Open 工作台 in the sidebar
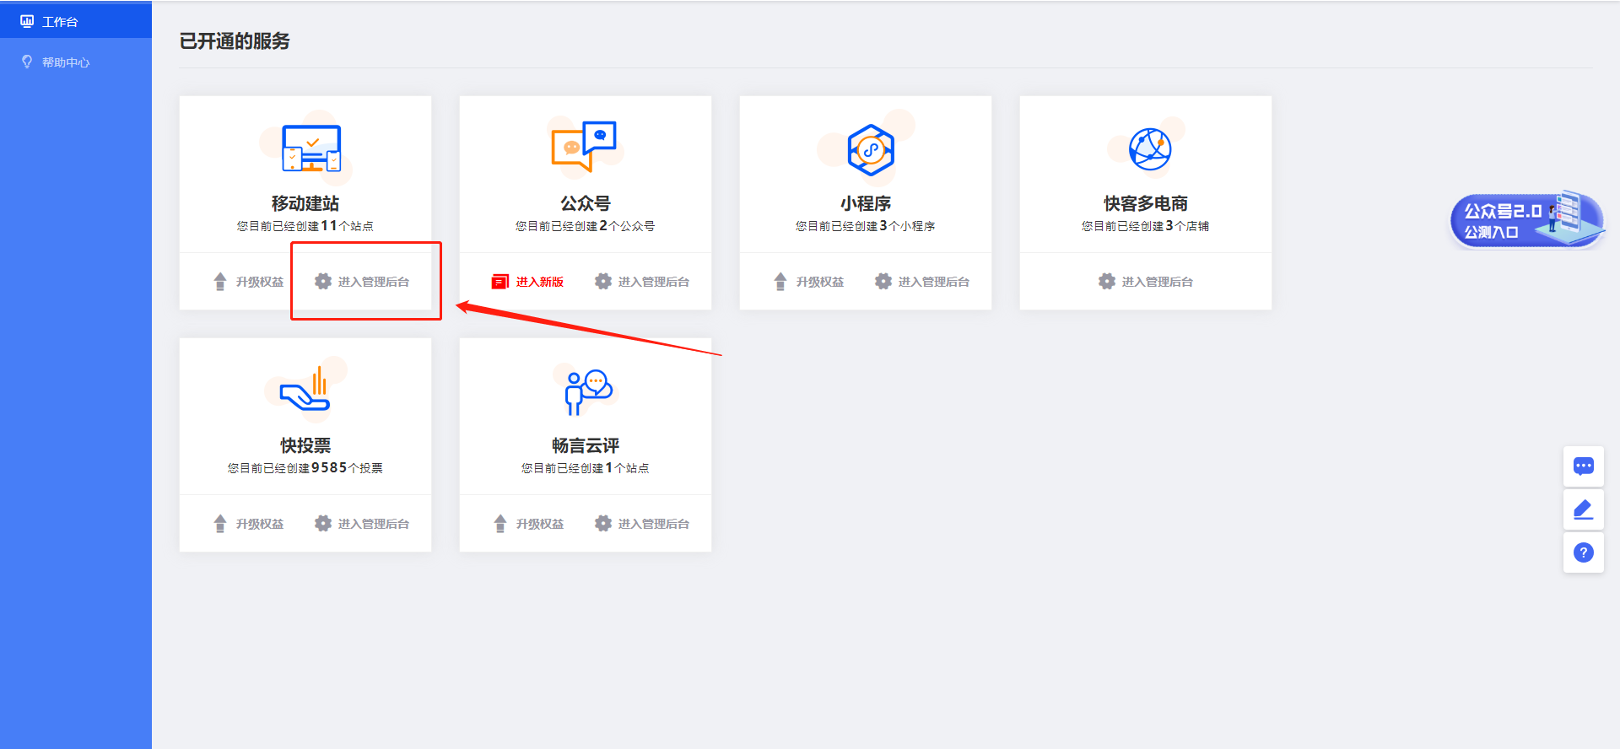 click(59, 21)
